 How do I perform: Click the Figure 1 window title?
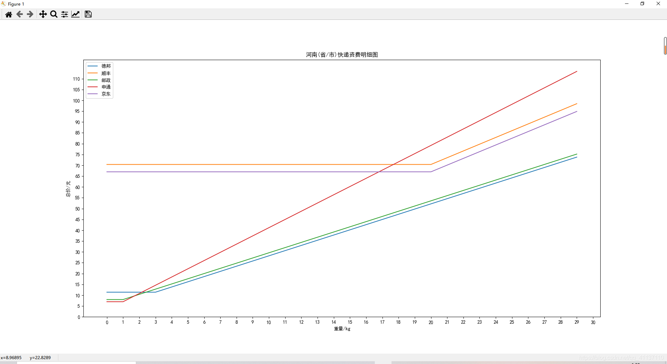[16, 4]
